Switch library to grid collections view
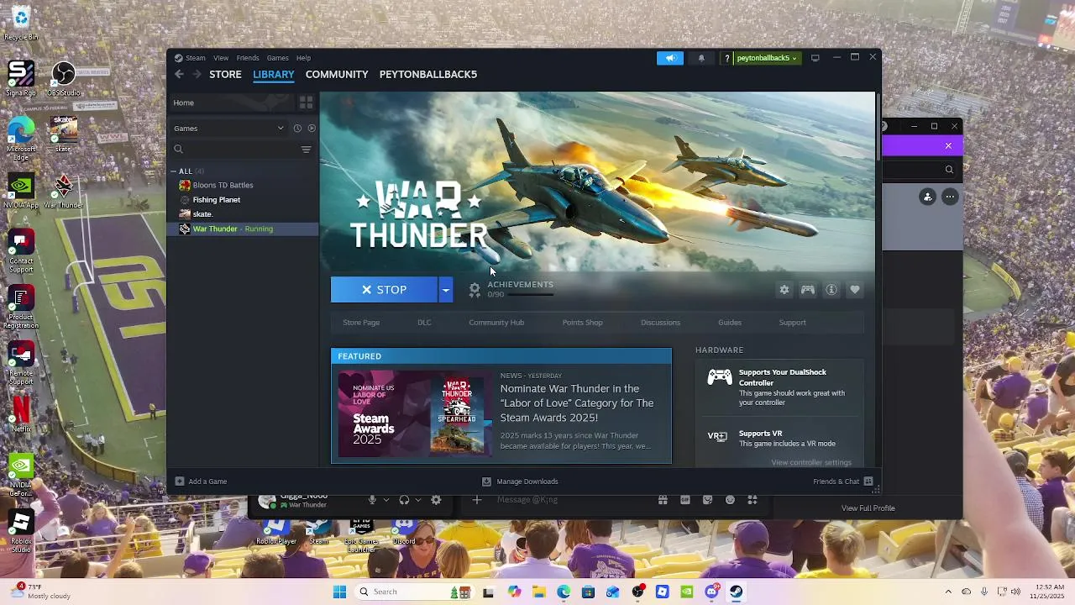This screenshot has width=1075, height=605. [x=306, y=103]
